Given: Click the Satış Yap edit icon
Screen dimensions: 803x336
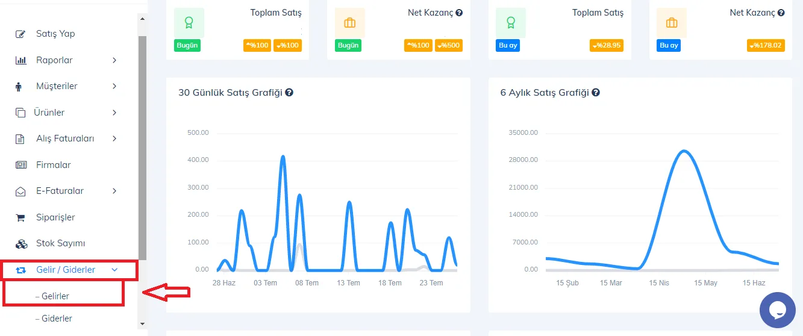Looking at the screenshot, I should tap(21, 34).
